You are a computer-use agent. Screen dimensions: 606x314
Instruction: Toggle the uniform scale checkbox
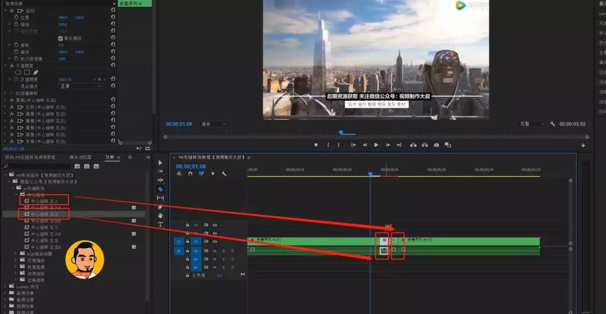[x=60, y=38]
